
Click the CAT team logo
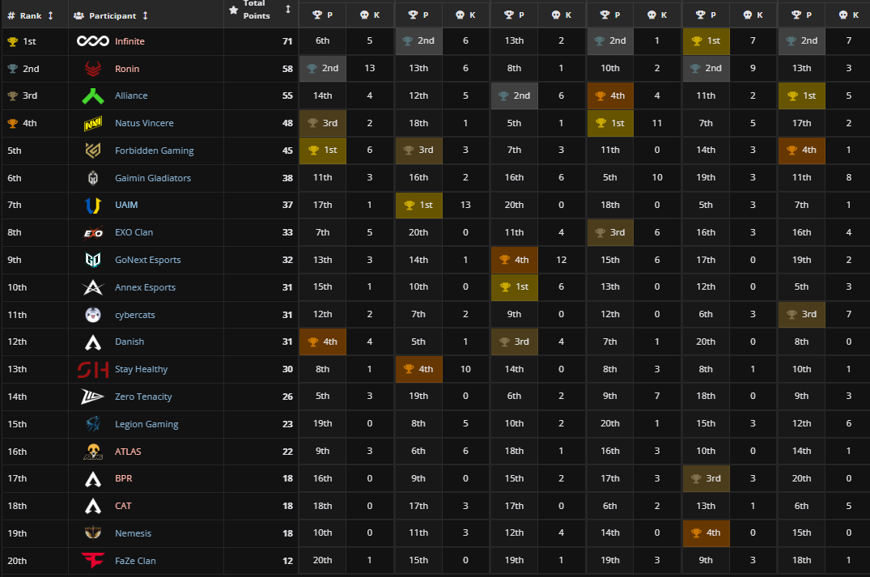(92, 506)
